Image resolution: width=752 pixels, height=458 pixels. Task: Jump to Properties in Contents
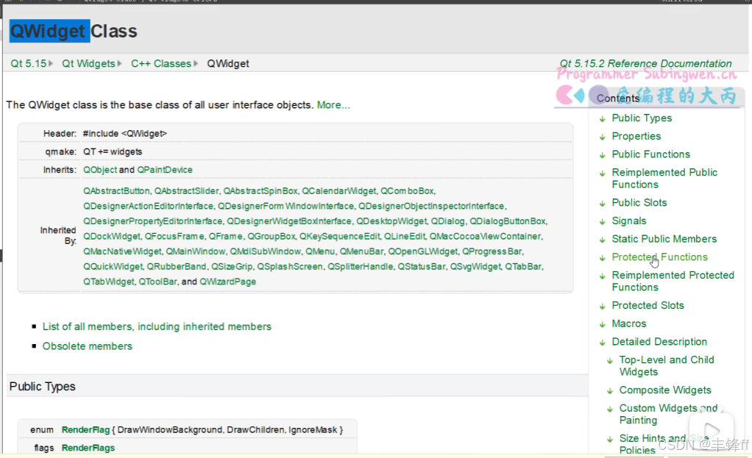tap(636, 137)
